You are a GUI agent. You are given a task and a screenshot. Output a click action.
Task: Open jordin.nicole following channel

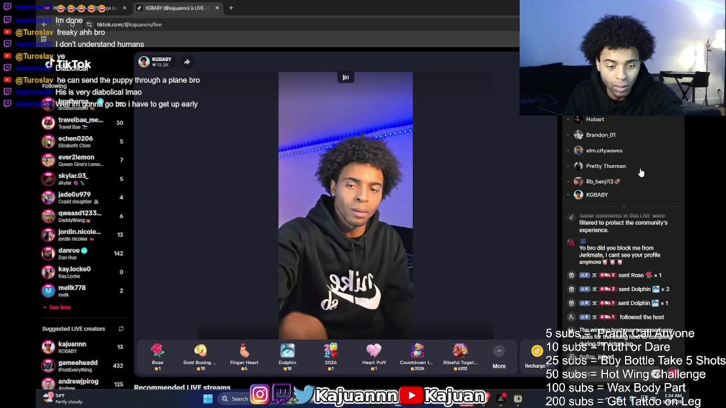click(x=83, y=235)
